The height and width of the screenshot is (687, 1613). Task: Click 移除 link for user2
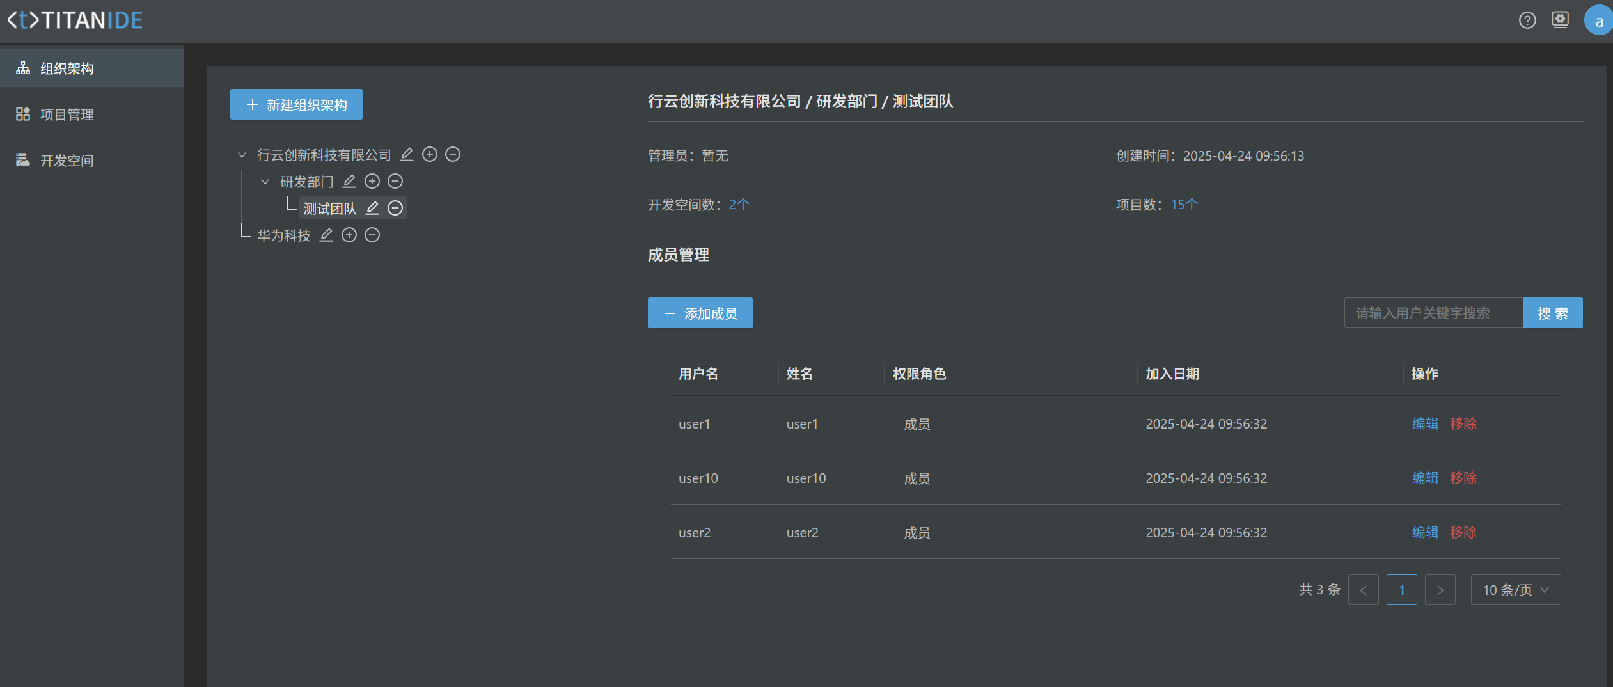coord(1463,532)
